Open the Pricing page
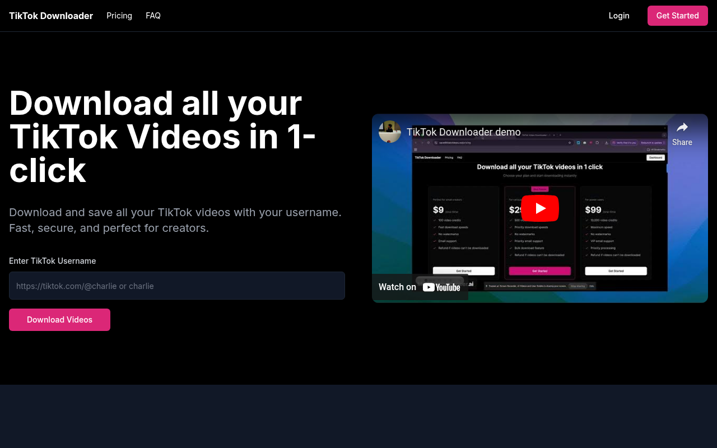Image resolution: width=717 pixels, height=448 pixels. tap(119, 16)
